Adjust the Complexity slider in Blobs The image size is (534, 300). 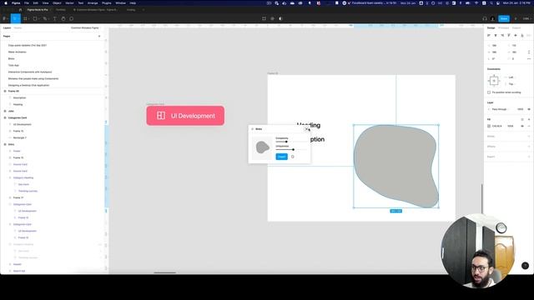click(x=286, y=142)
